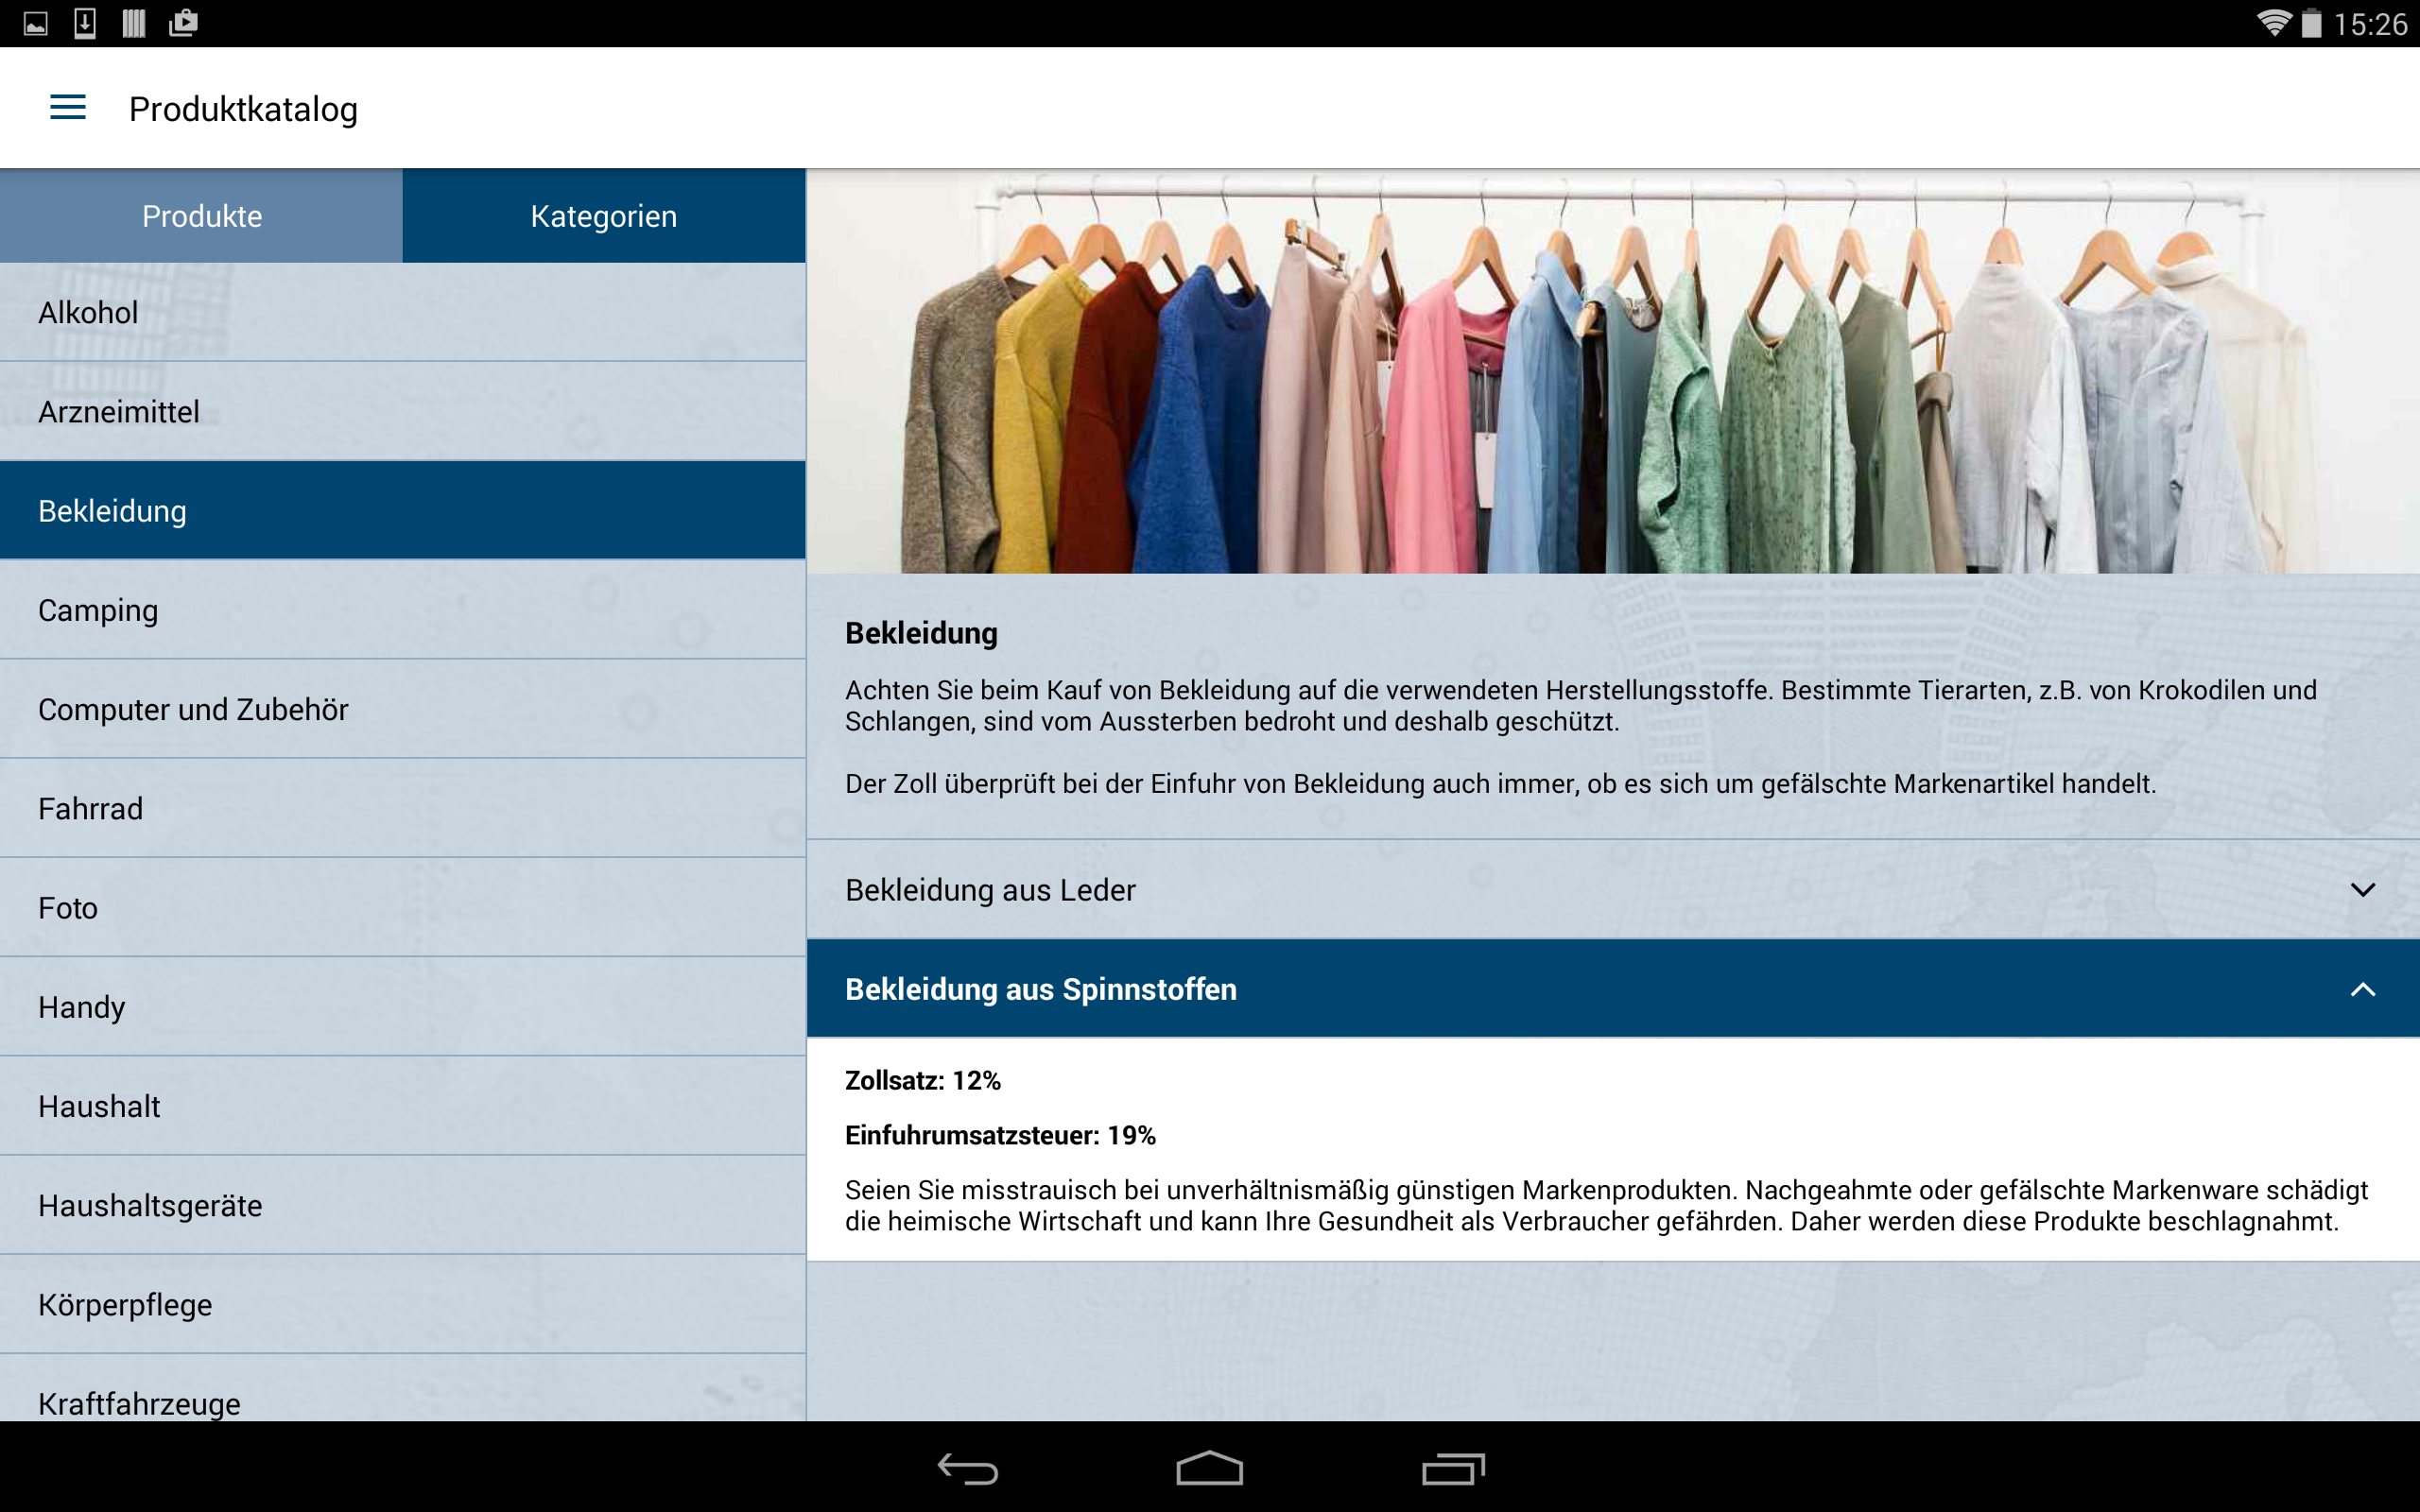
Task: Collapse Bekleidung aus Spinnstoffen chevron
Action: [x=2362, y=989]
